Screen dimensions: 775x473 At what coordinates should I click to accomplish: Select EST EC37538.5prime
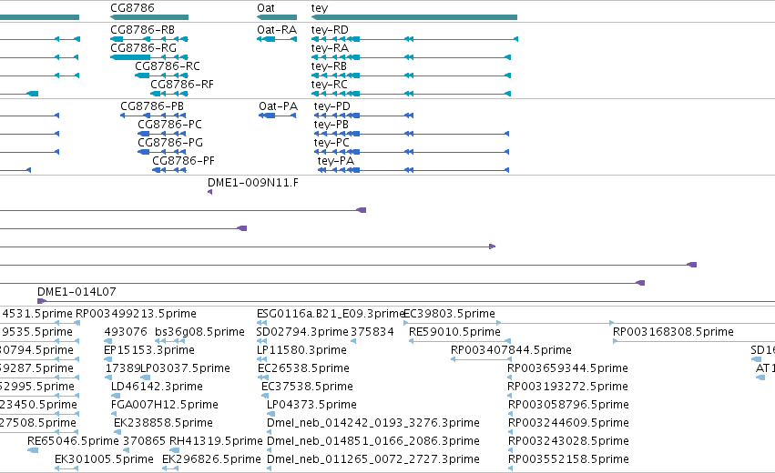tap(265, 396)
